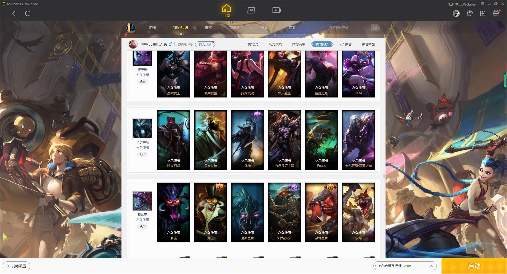Switch to 个人荣誉 sub-tab
Viewport: 507px width, 274px height.
tap(345, 44)
